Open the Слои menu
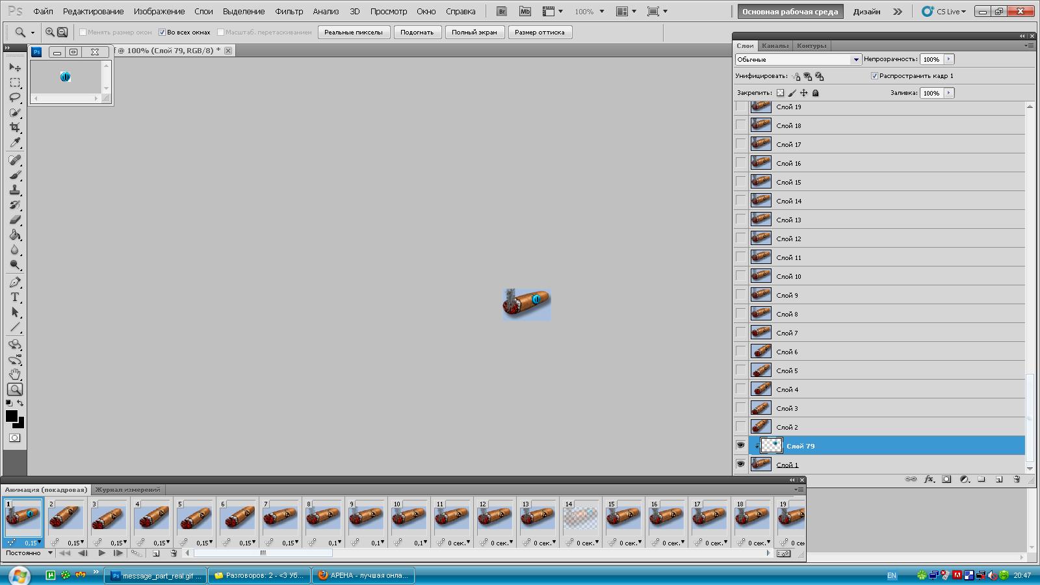This screenshot has height=585, width=1040. [203, 11]
